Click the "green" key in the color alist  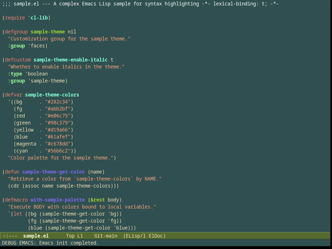pyautogui.click(x=23, y=123)
